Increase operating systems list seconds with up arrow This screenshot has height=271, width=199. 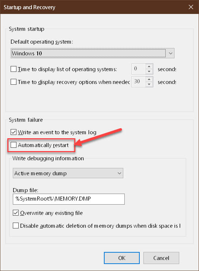pos(149,66)
